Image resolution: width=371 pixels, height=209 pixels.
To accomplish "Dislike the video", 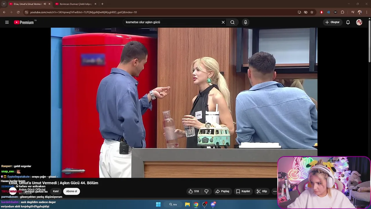I will tap(206, 191).
